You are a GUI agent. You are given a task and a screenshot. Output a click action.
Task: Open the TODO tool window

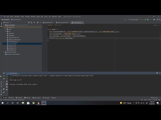pos(11,98)
